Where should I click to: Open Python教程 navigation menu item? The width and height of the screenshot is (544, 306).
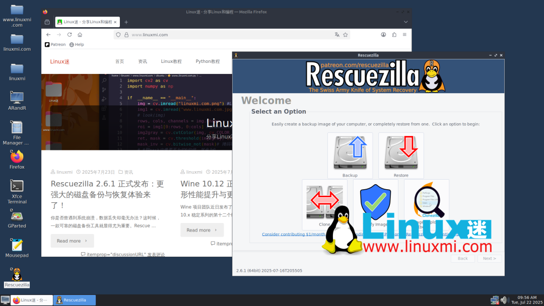pos(208,61)
